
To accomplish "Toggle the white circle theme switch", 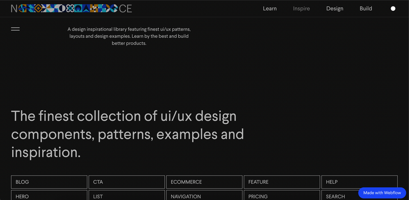I will pyautogui.click(x=393, y=9).
